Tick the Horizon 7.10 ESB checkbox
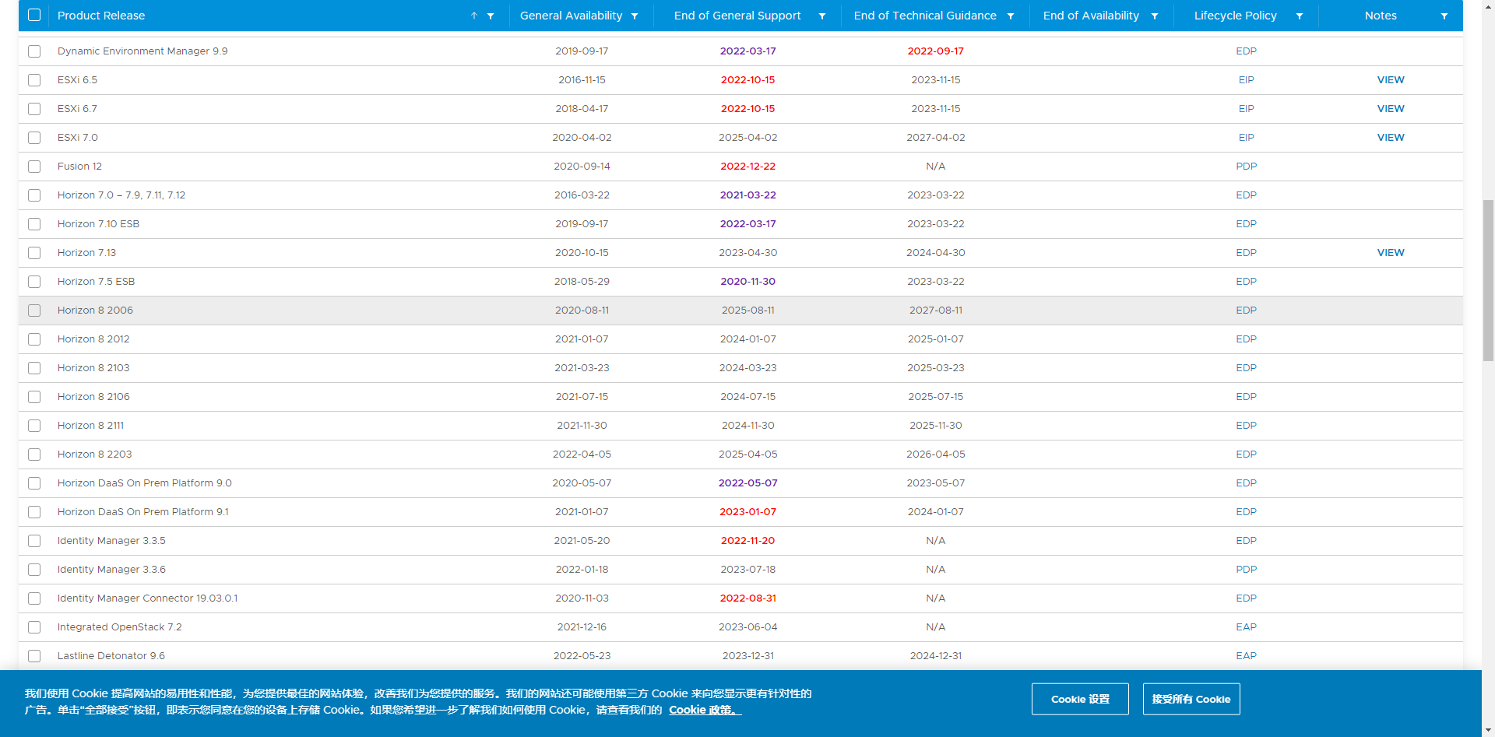Viewport: 1495px width, 737px height. 34,224
